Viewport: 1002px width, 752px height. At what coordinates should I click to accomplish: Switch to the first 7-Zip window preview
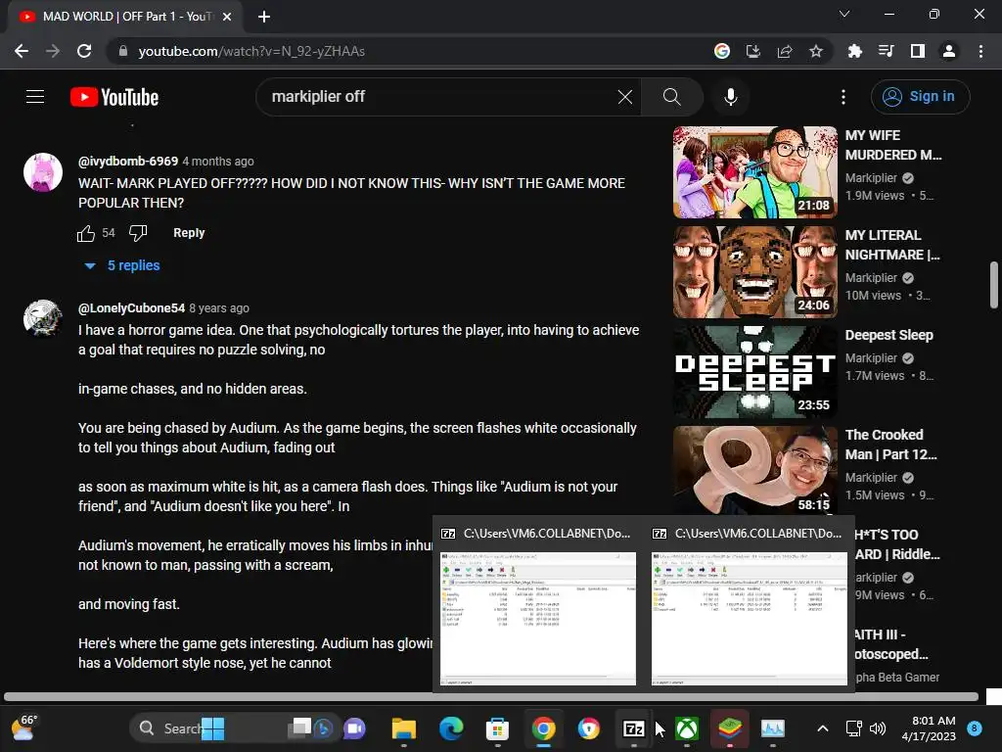pos(538,619)
